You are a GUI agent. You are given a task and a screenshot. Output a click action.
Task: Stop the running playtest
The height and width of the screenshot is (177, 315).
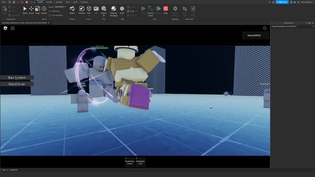[x=165, y=10]
